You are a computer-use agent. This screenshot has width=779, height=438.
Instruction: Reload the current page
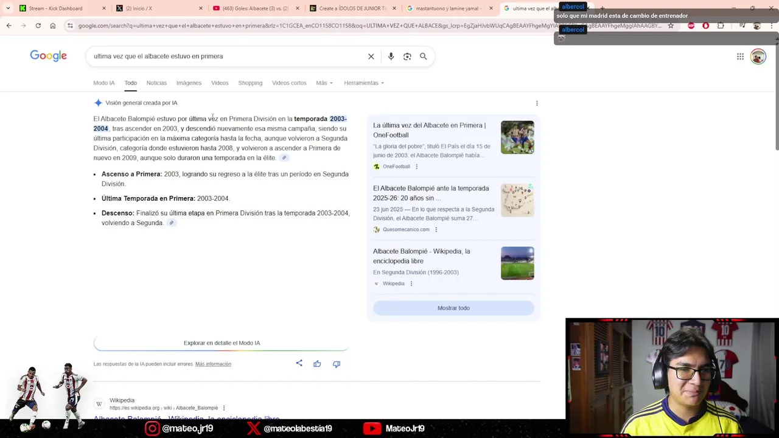pyautogui.click(x=38, y=26)
